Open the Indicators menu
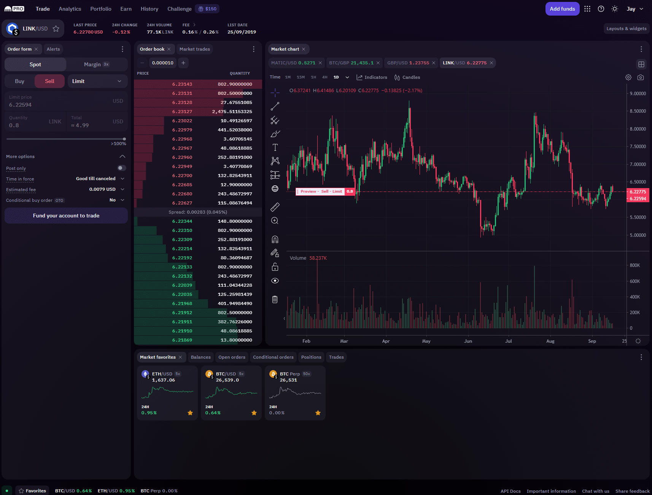Image resolution: width=652 pixels, height=495 pixels. point(372,77)
